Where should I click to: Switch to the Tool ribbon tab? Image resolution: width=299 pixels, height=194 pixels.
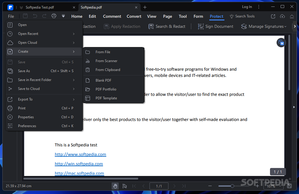[183, 16]
